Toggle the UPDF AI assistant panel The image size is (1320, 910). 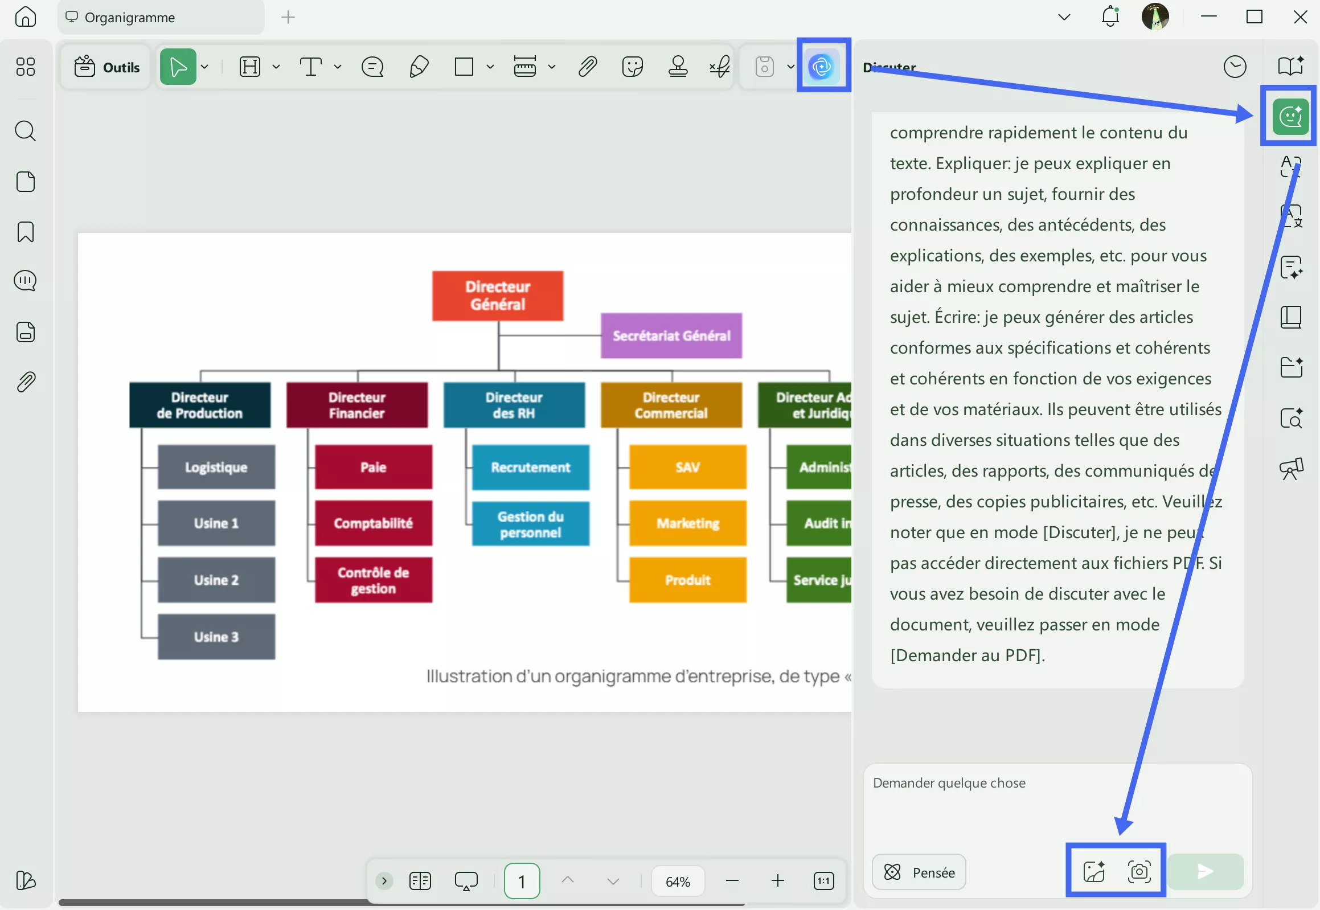[822, 67]
